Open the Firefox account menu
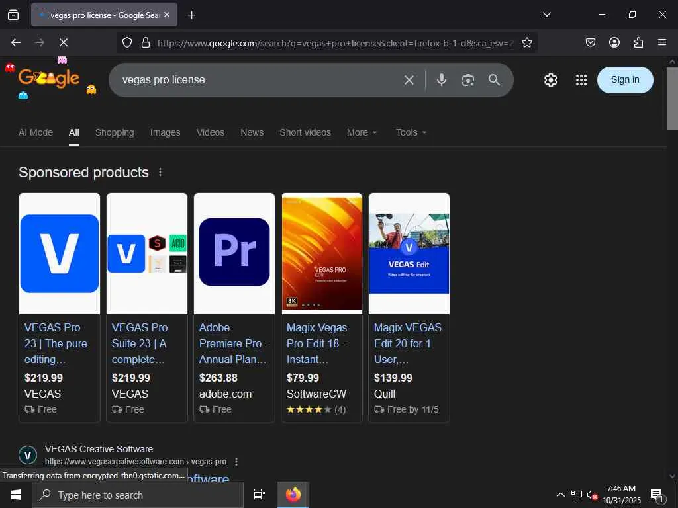Viewport: 678px width, 508px height. tap(614, 42)
